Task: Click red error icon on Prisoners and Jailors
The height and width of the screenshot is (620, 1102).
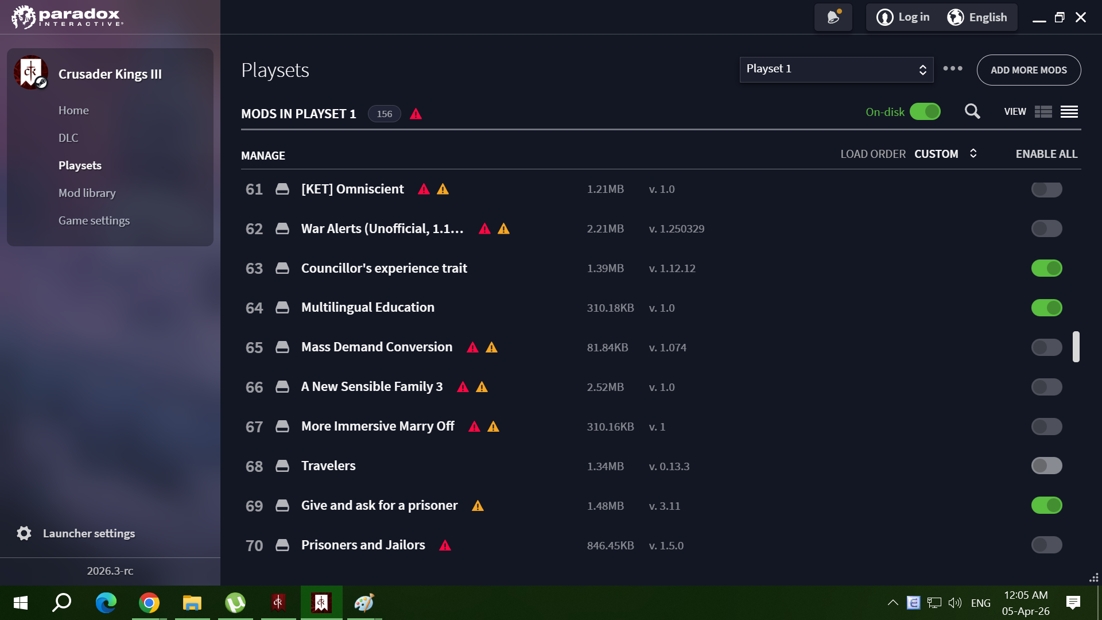Action: [445, 545]
